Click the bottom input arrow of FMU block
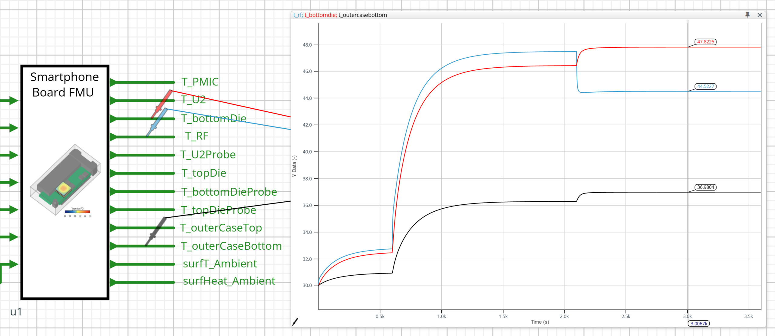Image resolution: width=775 pixels, height=336 pixels. (x=9, y=264)
